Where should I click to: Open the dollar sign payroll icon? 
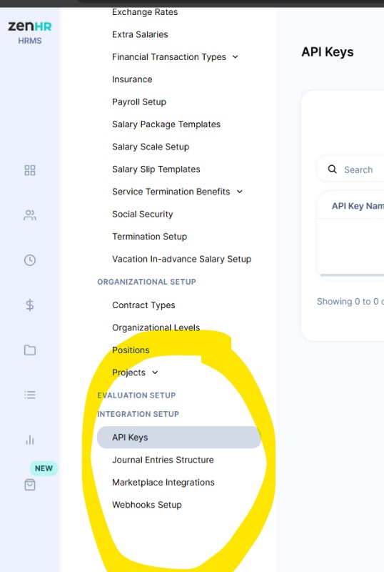[x=30, y=305]
